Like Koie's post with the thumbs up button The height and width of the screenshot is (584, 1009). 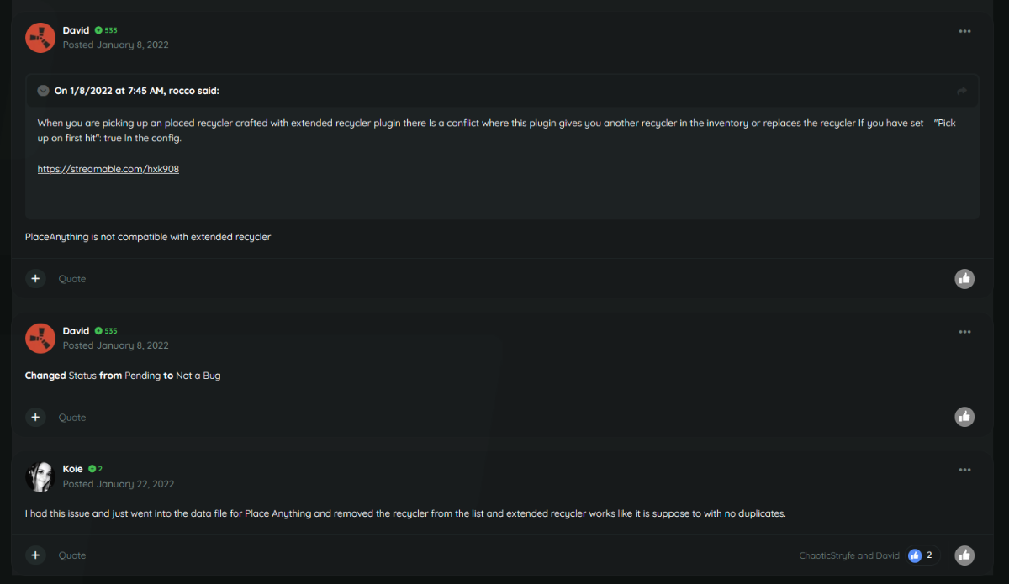pos(964,555)
